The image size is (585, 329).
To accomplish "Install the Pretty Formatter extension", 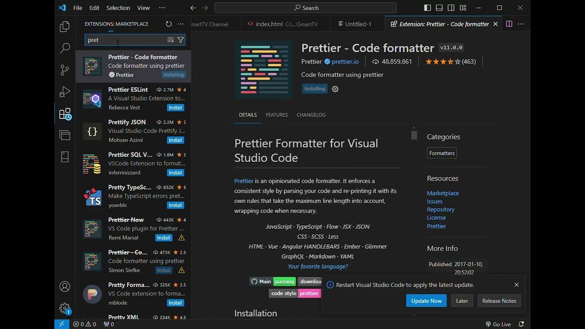I will (175, 303).
